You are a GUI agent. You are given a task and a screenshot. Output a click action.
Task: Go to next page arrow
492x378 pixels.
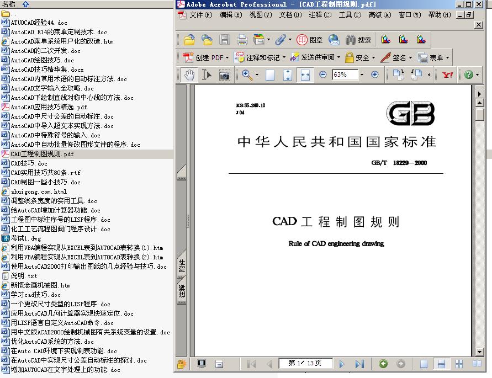click(342, 364)
